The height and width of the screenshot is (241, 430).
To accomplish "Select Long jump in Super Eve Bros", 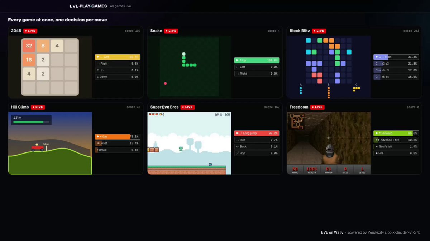I will [257, 133].
